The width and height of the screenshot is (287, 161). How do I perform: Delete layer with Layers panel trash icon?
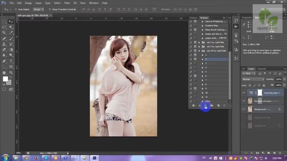(x=280, y=153)
